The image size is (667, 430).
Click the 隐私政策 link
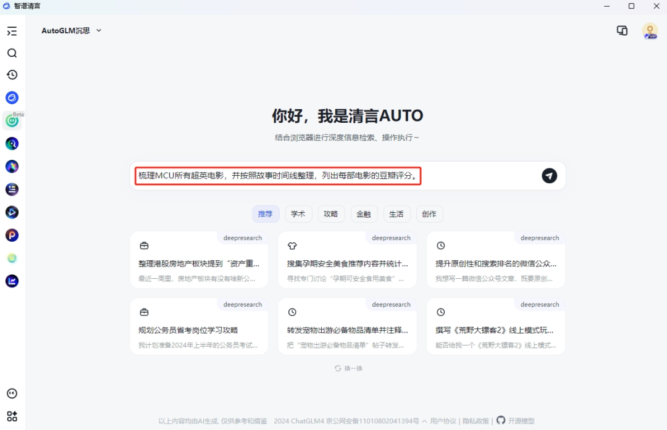coord(476,421)
